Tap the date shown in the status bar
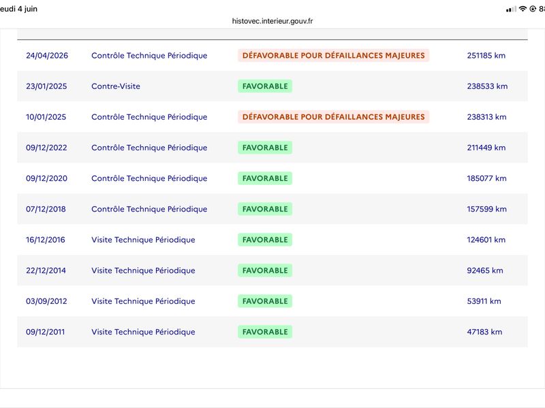This screenshot has height=408, width=545. (18, 9)
